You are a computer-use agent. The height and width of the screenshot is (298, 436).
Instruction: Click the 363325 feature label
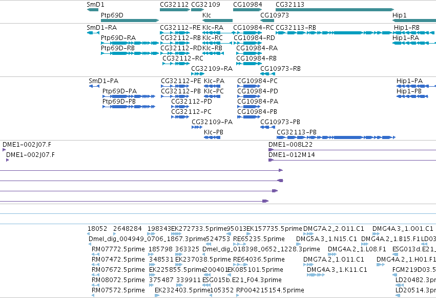coord(187,249)
